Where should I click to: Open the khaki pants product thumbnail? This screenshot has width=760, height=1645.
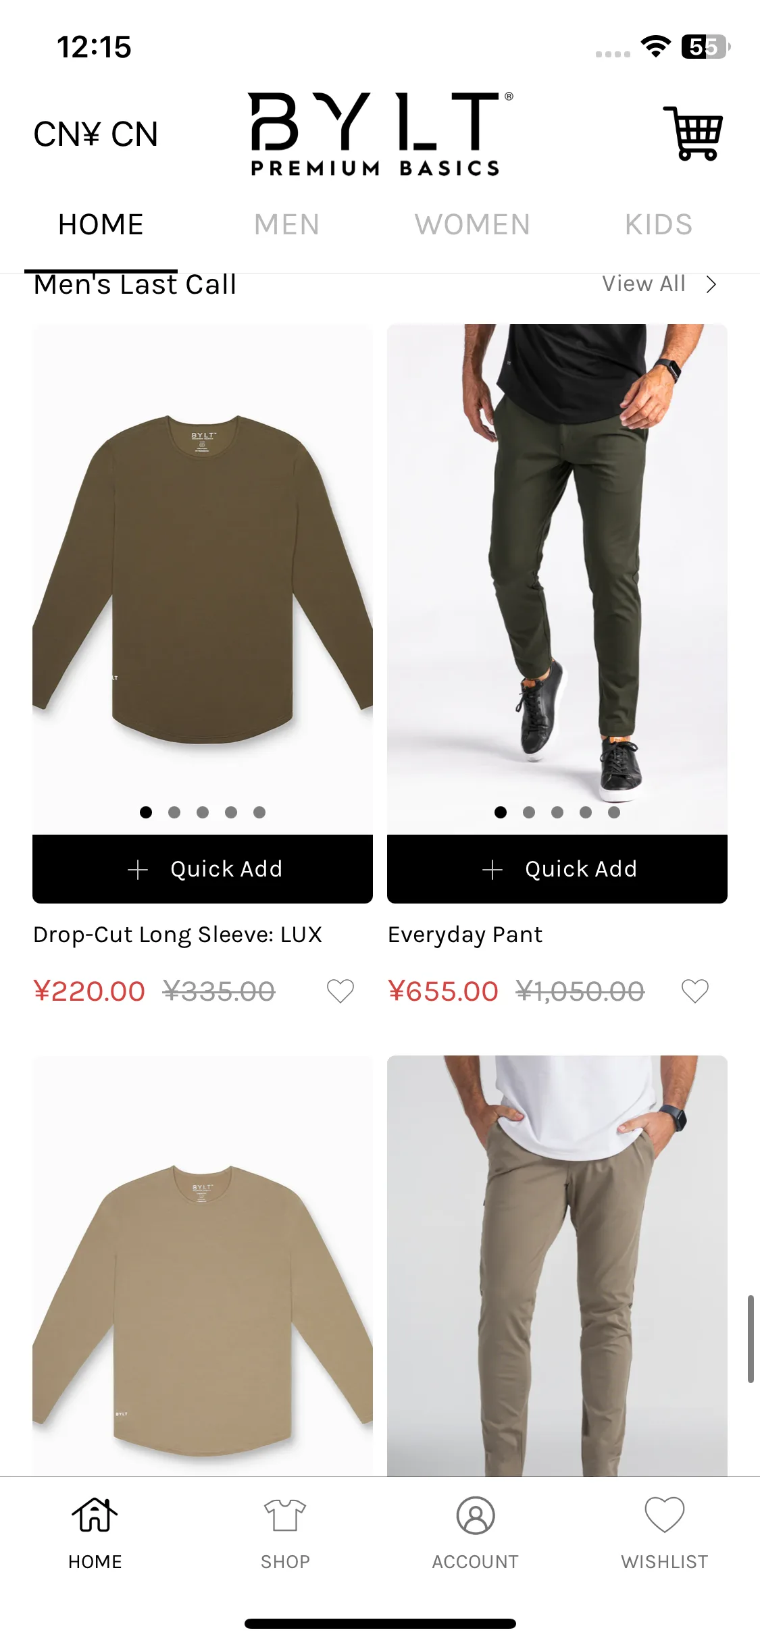(x=557, y=1265)
